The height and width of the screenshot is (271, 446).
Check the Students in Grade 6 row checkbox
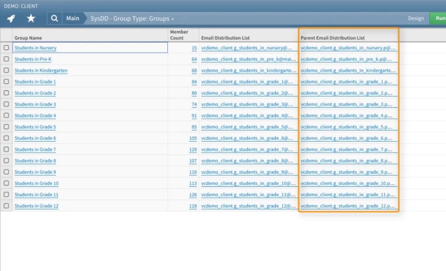(6, 138)
